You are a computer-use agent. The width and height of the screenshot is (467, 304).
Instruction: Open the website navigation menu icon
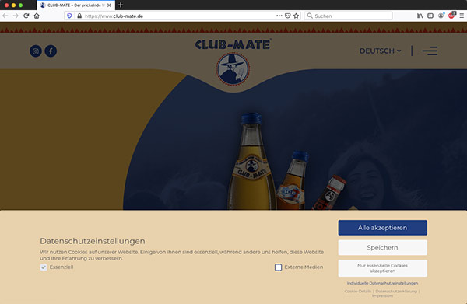[x=430, y=51]
